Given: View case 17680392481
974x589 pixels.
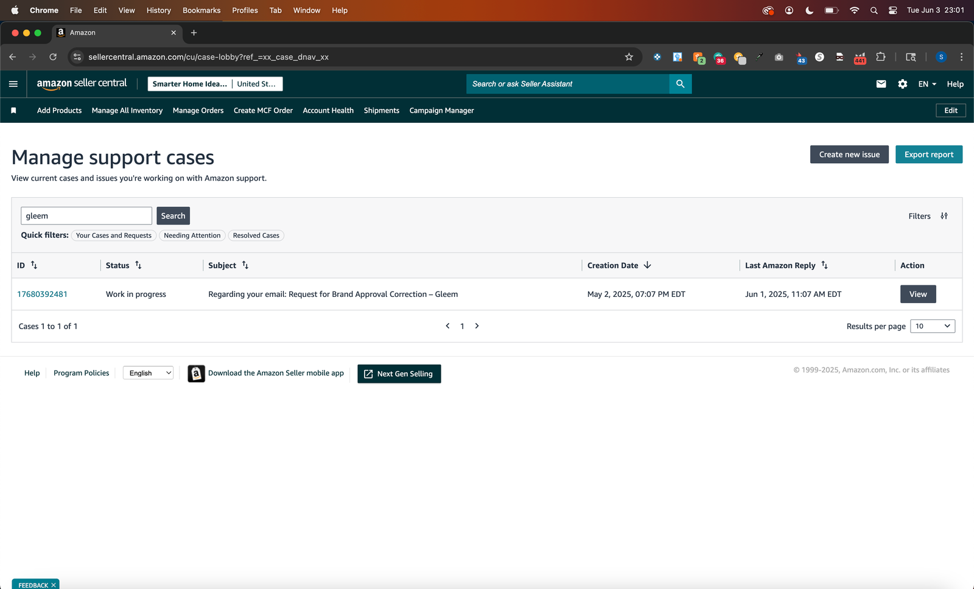Looking at the screenshot, I should click(918, 294).
